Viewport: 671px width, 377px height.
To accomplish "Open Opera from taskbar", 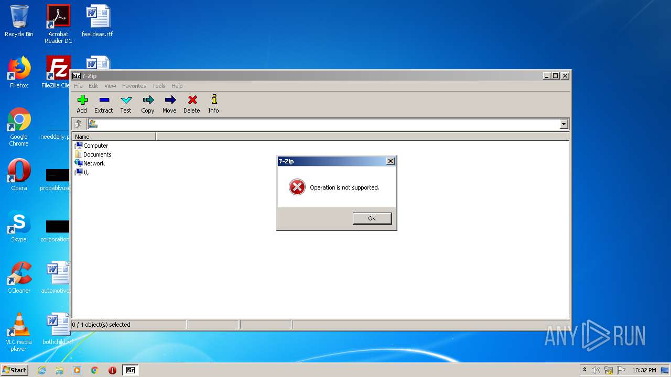I will 112,370.
